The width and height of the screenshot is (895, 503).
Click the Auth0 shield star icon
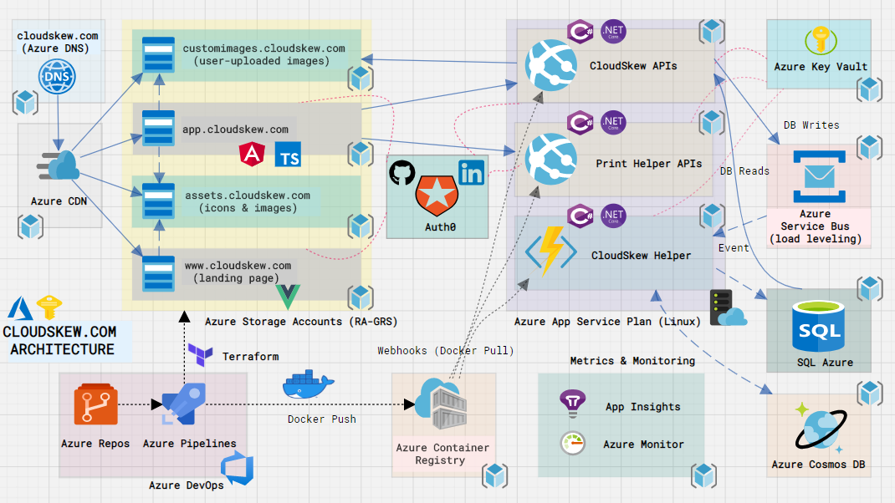[x=437, y=196]
